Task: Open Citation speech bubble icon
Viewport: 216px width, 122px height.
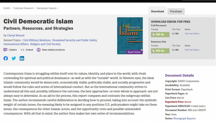Action: click(5, 50)
